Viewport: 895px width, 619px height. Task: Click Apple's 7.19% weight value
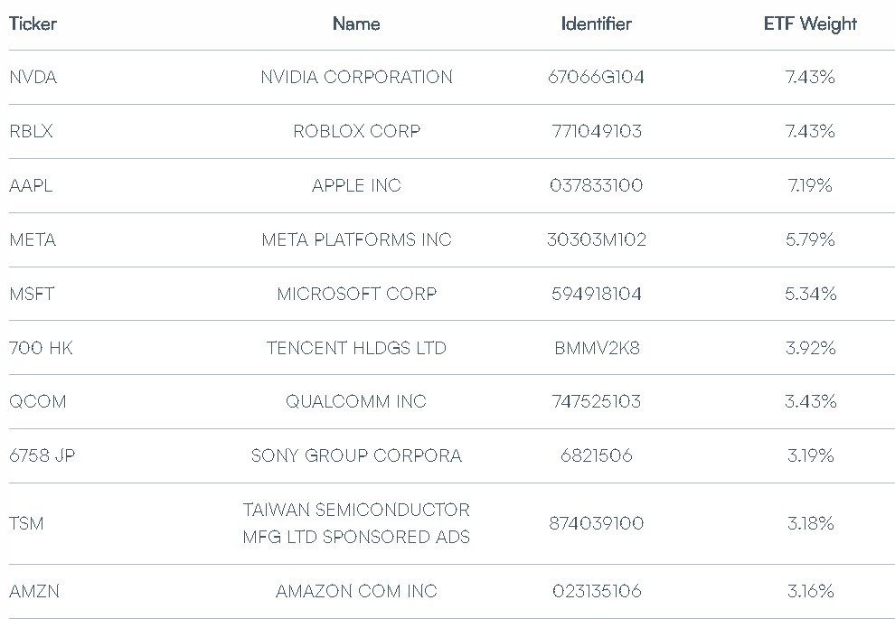coord(810,185)
